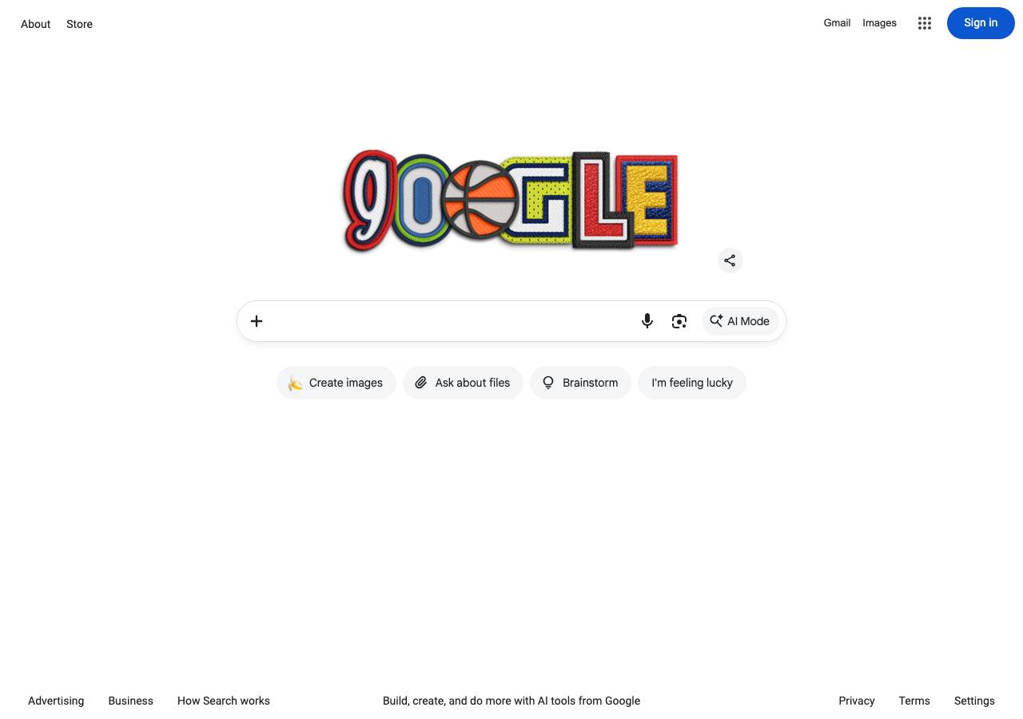Select the Create images suggestion chip
Image resolution: width=1023 pixels, height=719 pixels.
click(x=336, y=383)
